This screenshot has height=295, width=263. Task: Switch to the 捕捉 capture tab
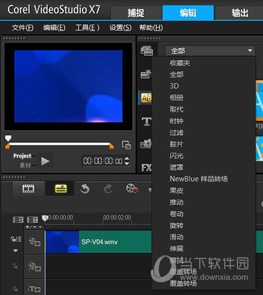[x=136, y=13]
